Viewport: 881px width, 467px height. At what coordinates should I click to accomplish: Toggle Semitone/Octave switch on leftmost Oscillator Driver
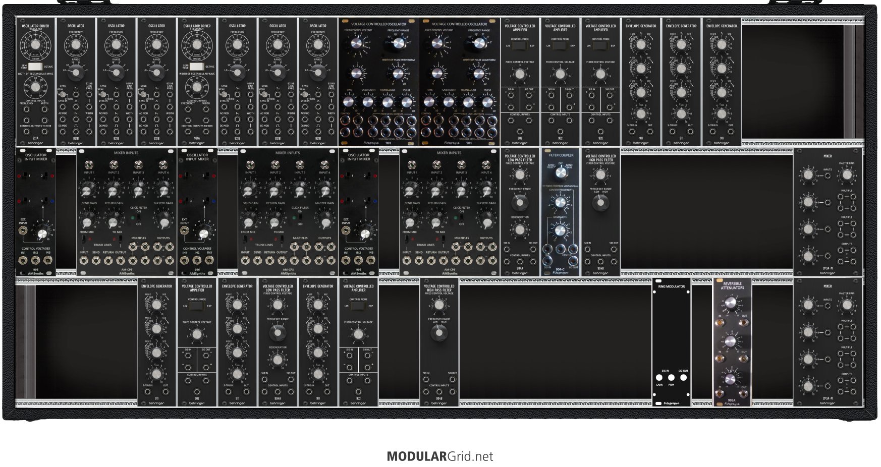[x=35, y=67]
